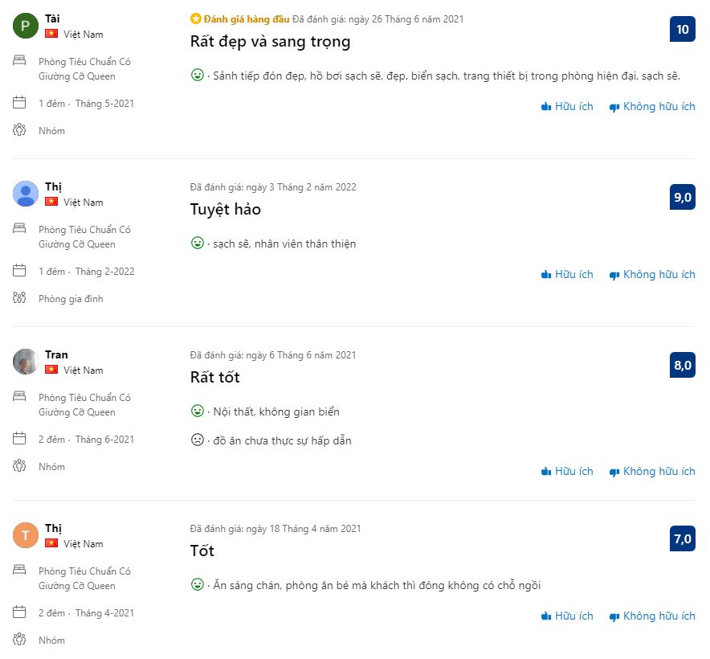The image size is (710, 659).
Task: Open Tran's profile photo thumbnail
Action: point(26,362)
